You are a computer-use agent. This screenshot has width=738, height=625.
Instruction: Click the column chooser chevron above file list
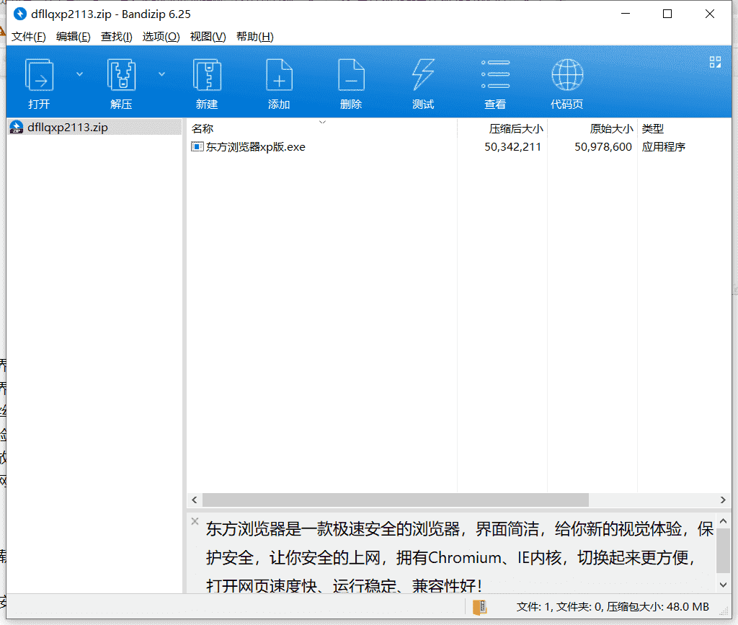[322, 123]
